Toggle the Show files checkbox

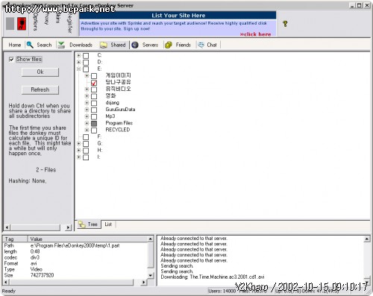pyautogui.click(x=11, y=60)
